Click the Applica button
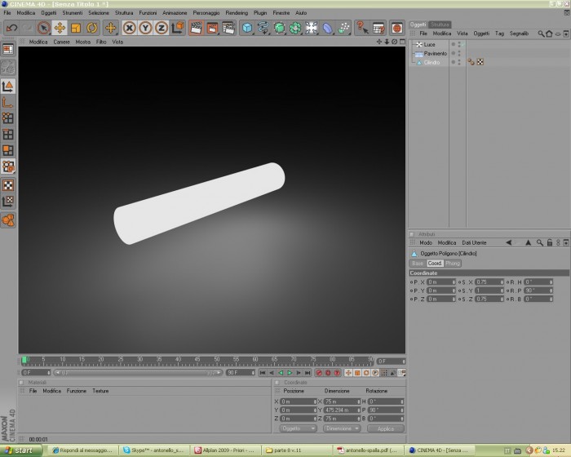The width and height of the screenshot is (571, 457). click(x=386, y=428)
